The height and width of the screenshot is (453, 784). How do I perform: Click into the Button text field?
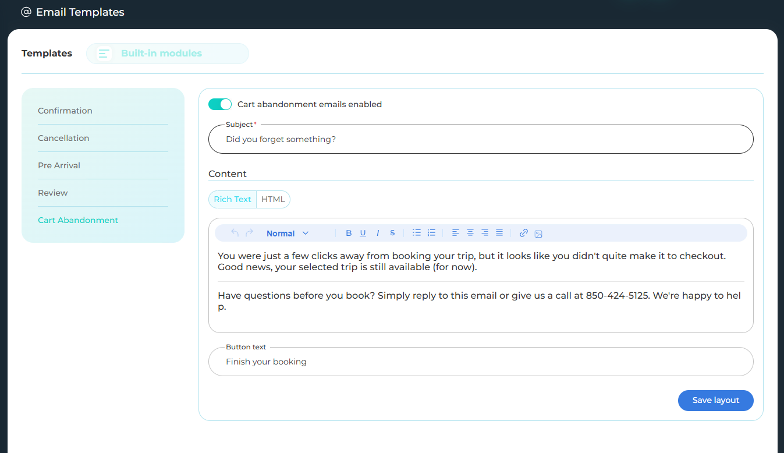pos(481,362)
